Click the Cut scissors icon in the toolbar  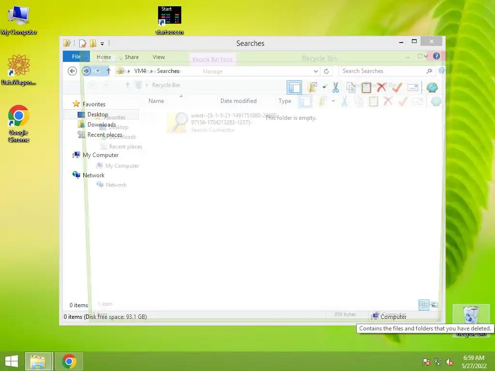335,87
